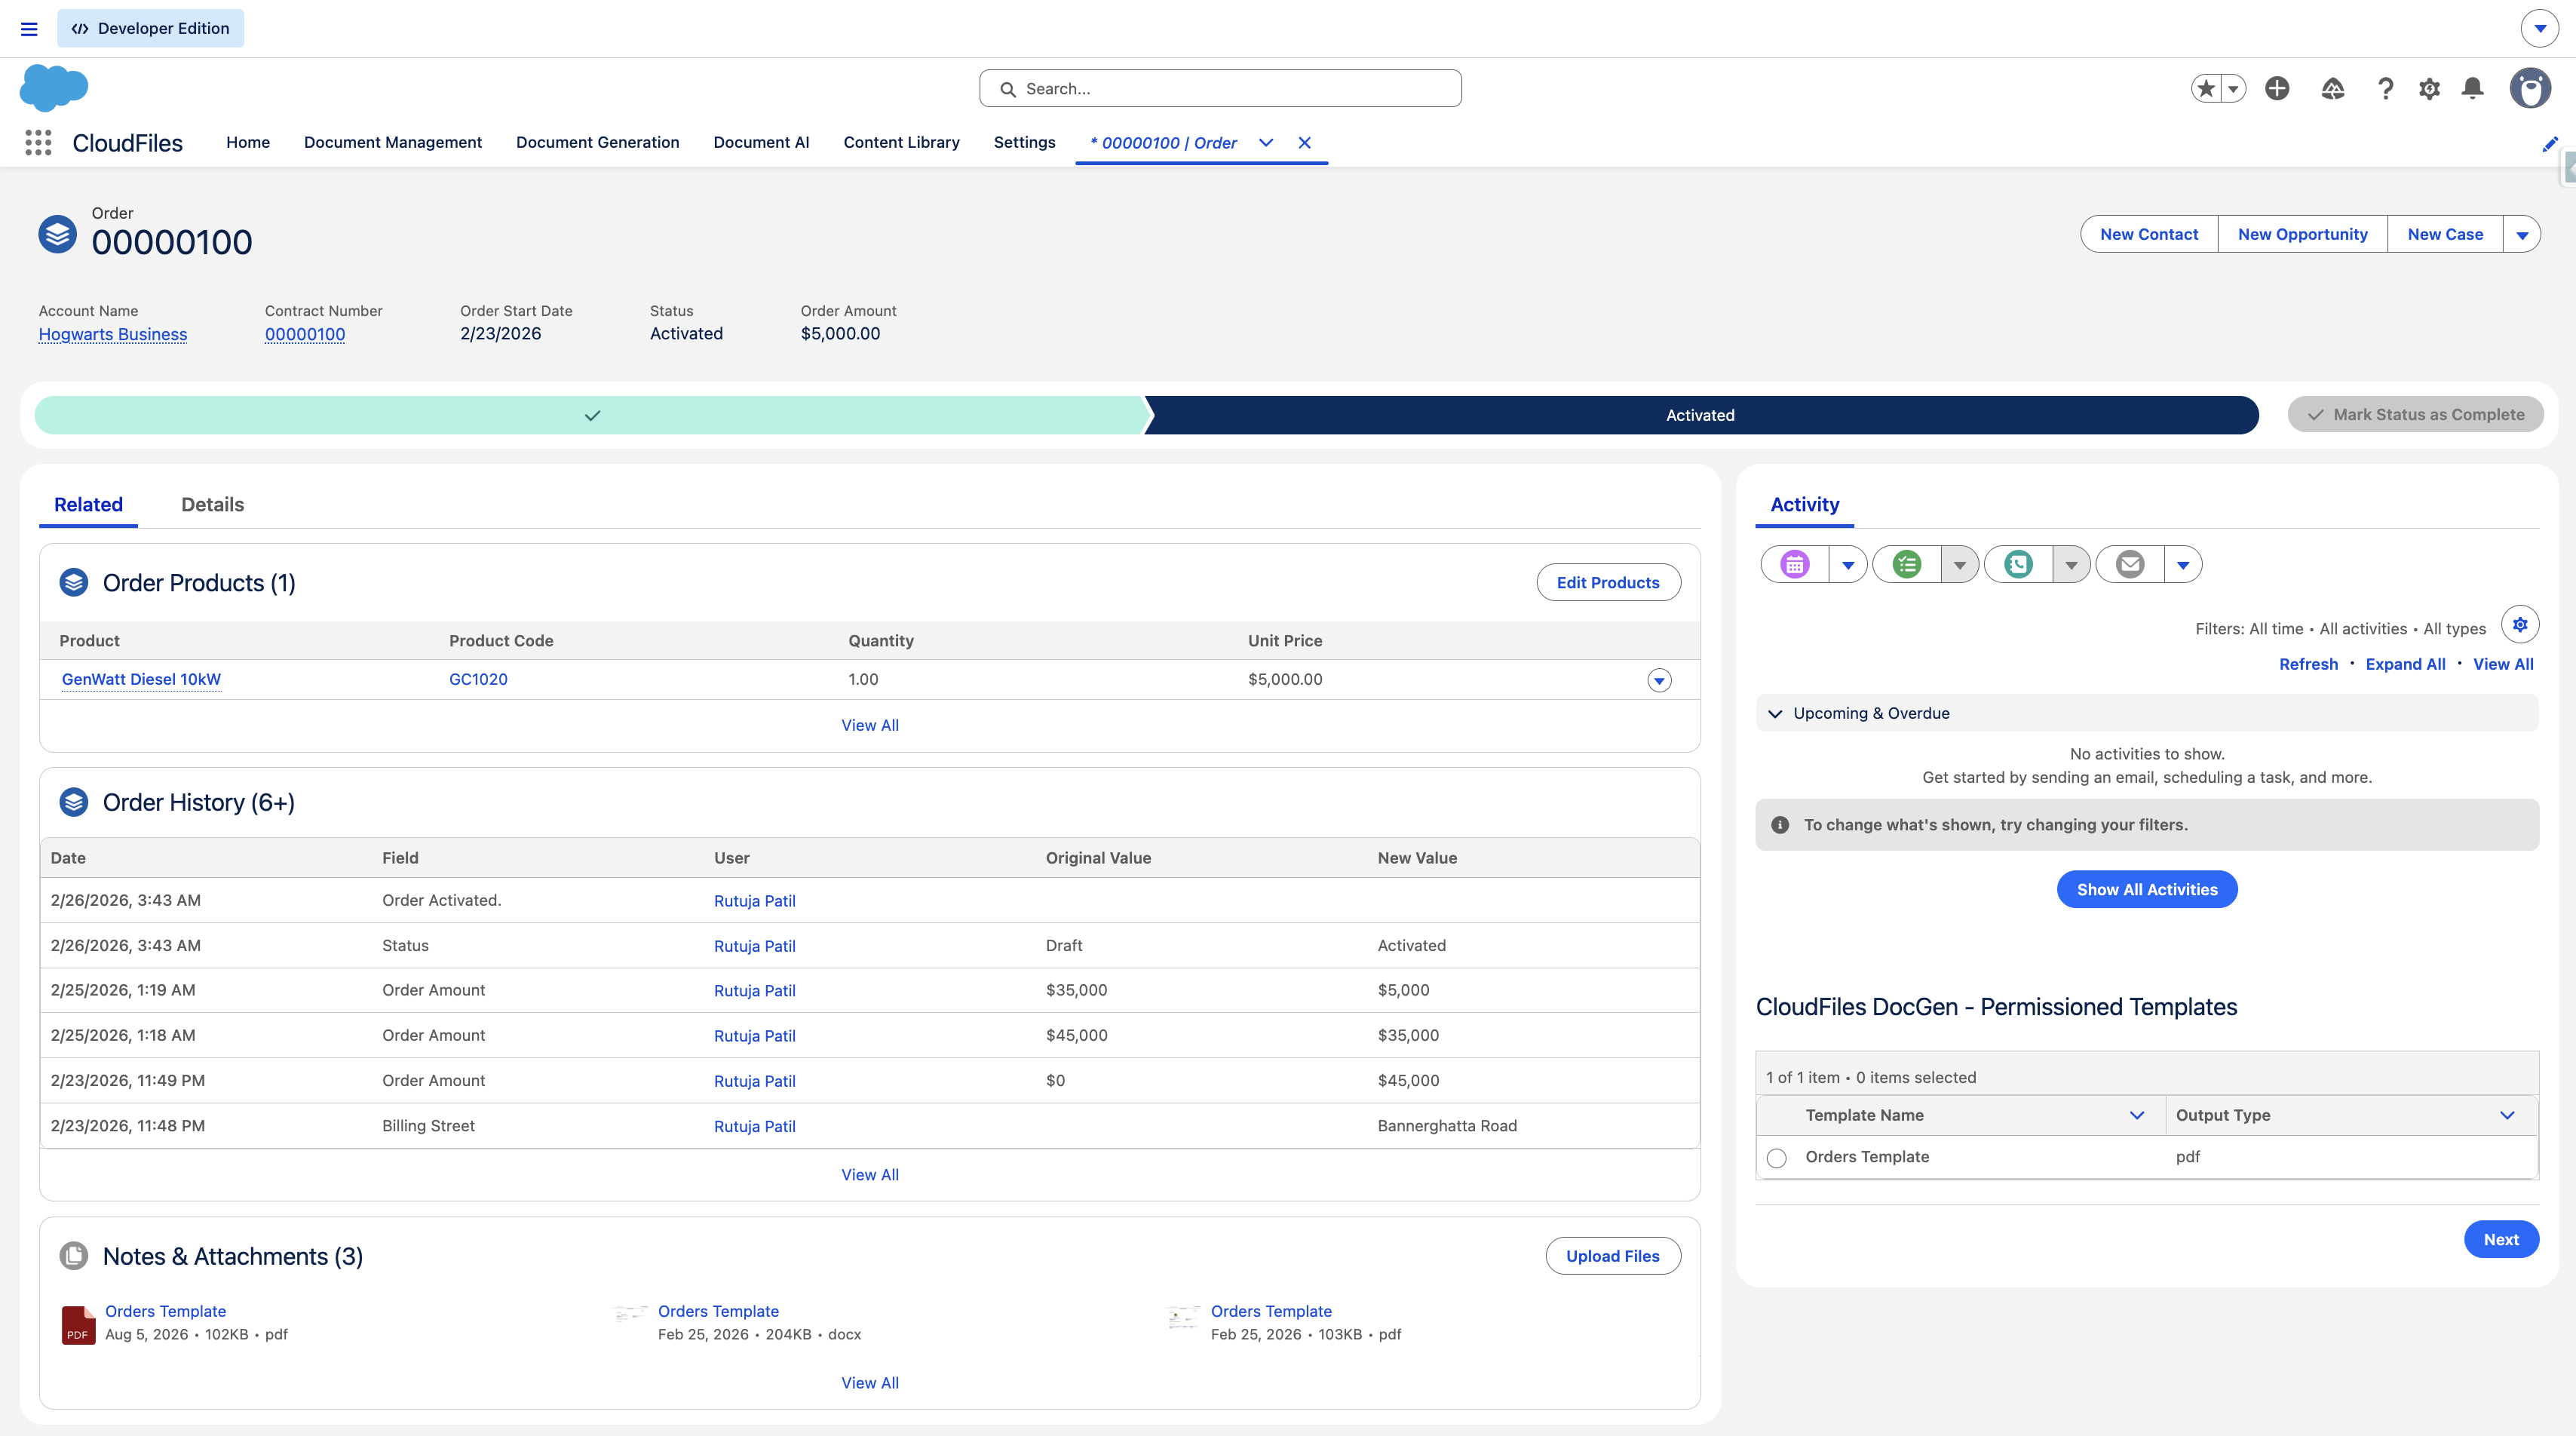Click the help question mark icon
Viewport: 2576px width, 1436px height.
pyautogui.click(x=2385, y=88)
